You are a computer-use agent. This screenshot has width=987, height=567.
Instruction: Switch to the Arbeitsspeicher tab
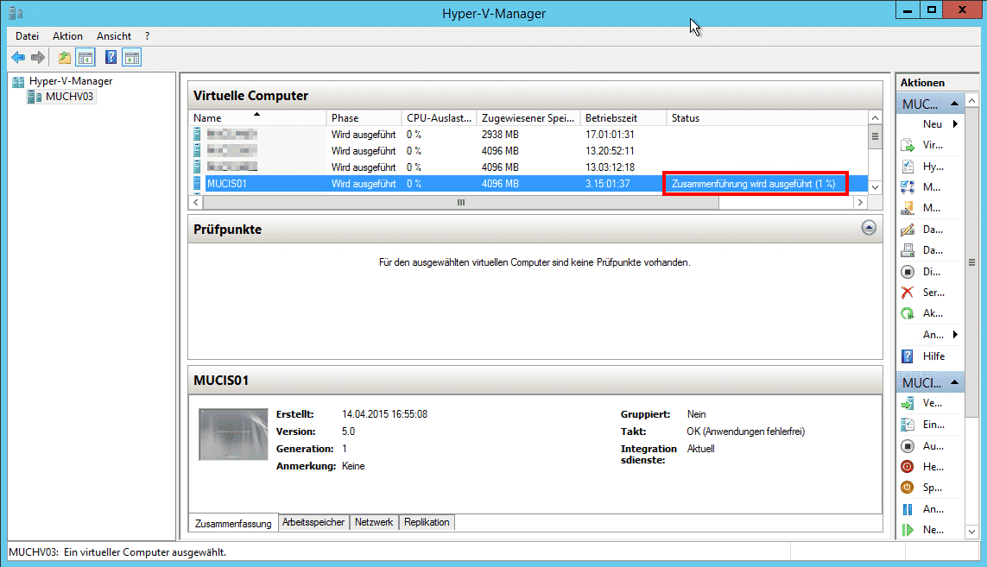(x=313, y=522)
